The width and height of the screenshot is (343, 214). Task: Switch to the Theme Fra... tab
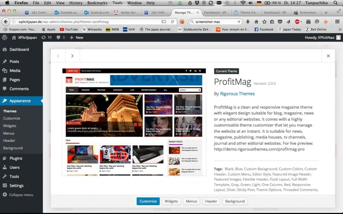coord(246,13)
